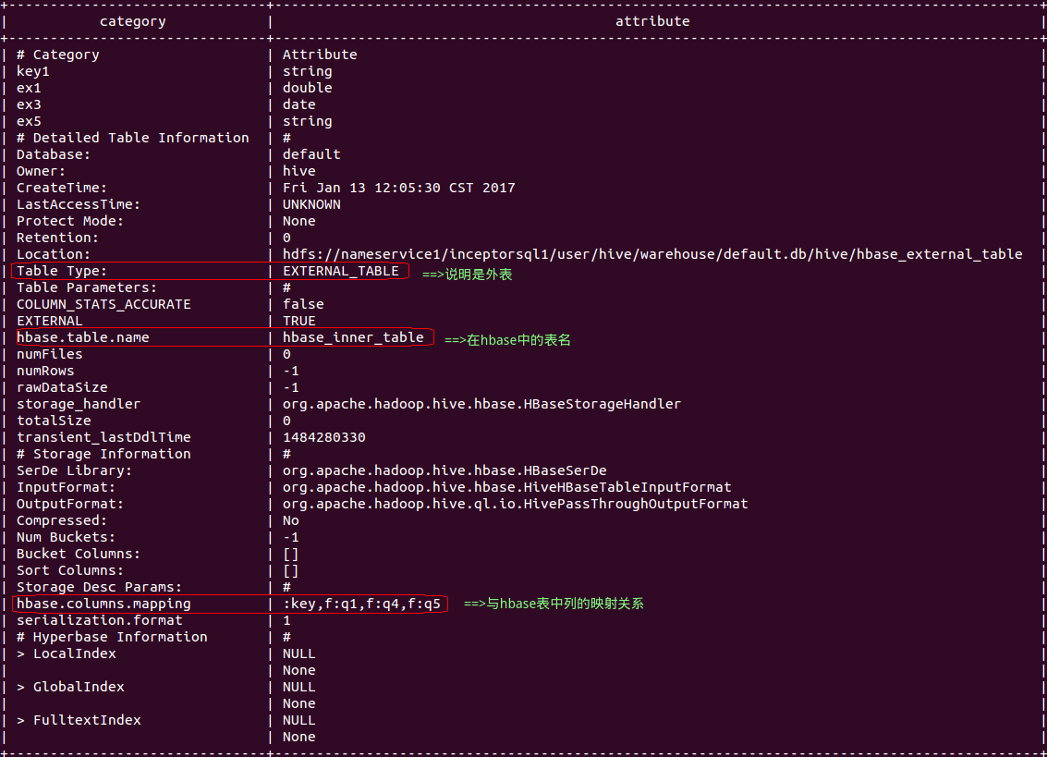Click the 'Table Parameters:' label
Screen dimensions: 1047x757
(87, 288)
